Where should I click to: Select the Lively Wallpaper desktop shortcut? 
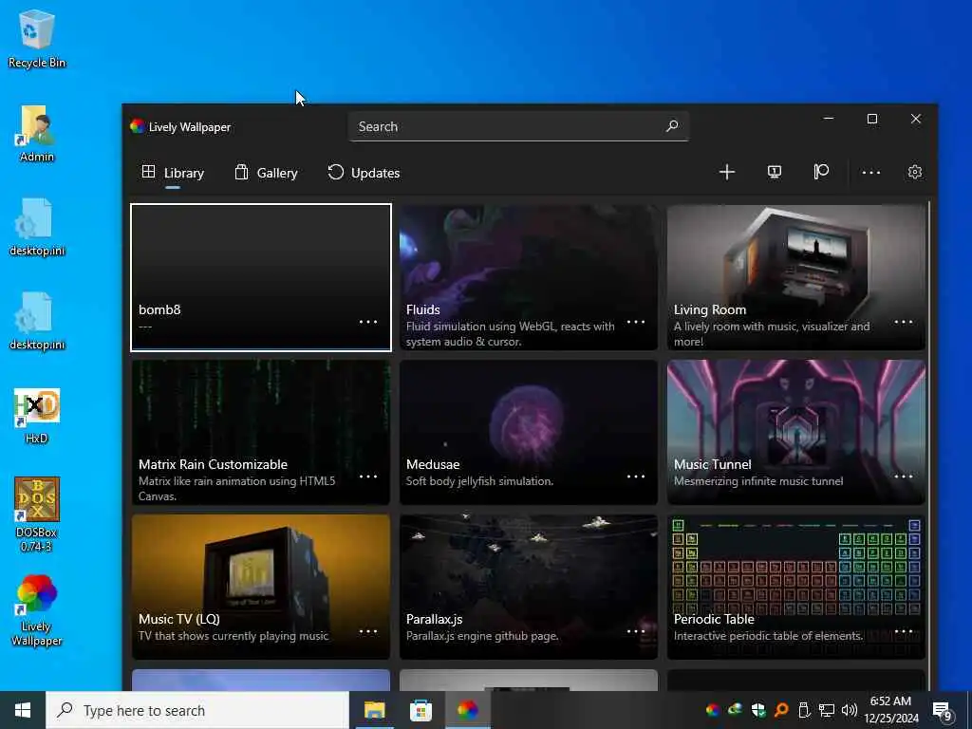tap(37, 610)
